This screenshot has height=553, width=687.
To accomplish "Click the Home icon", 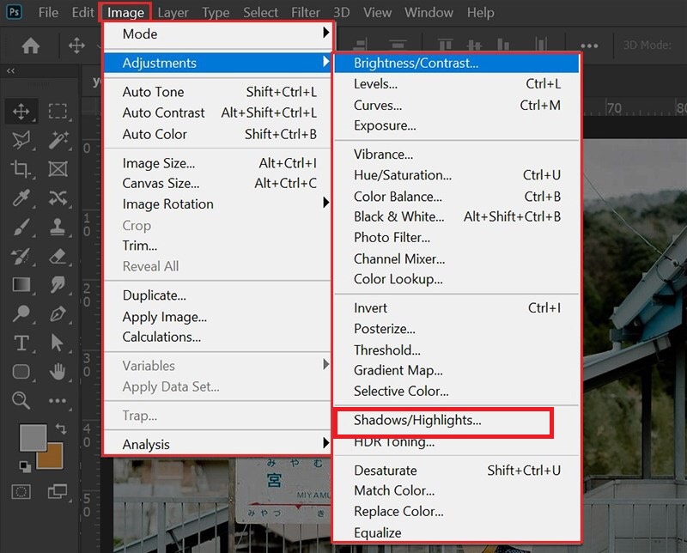I will click(x=31, y=46).
